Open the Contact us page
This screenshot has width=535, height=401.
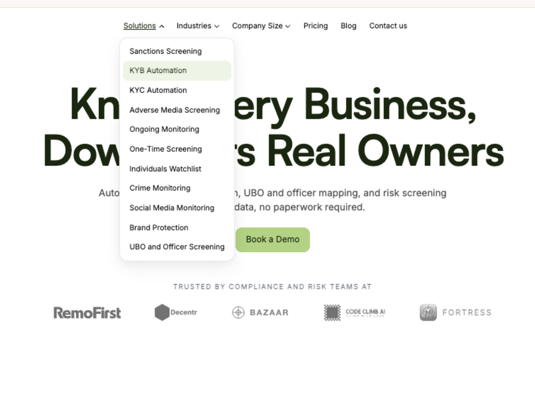pos(388,26)
